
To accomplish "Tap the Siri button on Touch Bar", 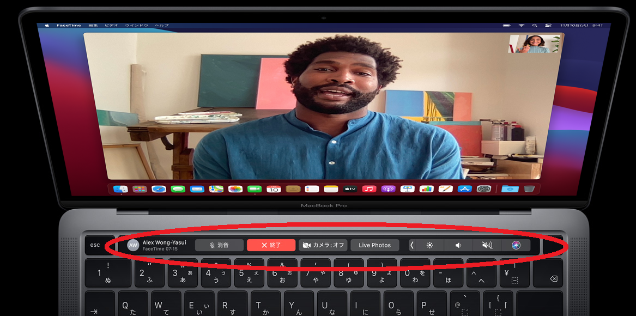I will (516, 245).
